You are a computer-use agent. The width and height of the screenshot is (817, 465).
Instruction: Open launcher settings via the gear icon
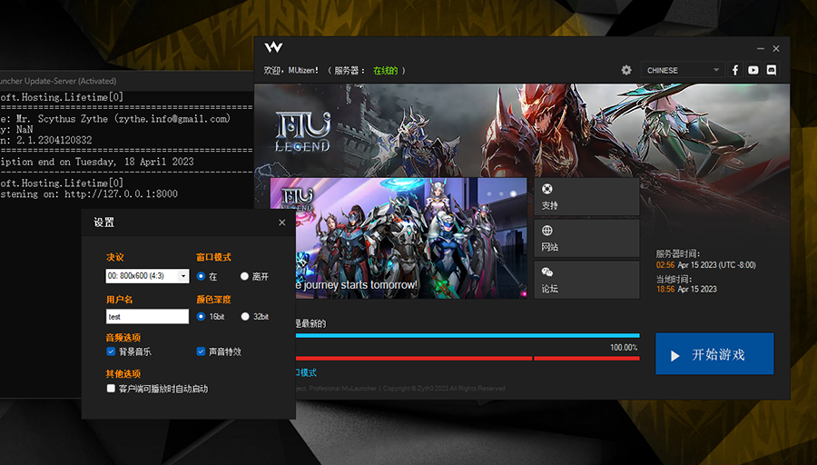(626, 70)
